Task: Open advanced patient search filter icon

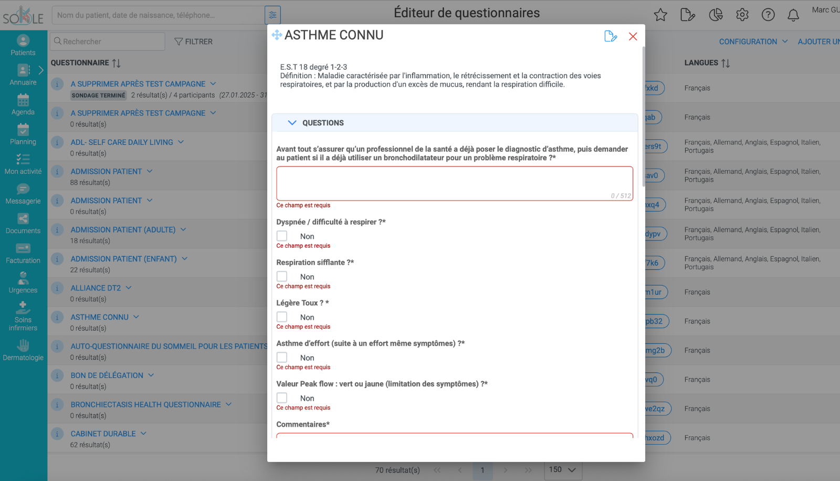Action: pos(272,15)
